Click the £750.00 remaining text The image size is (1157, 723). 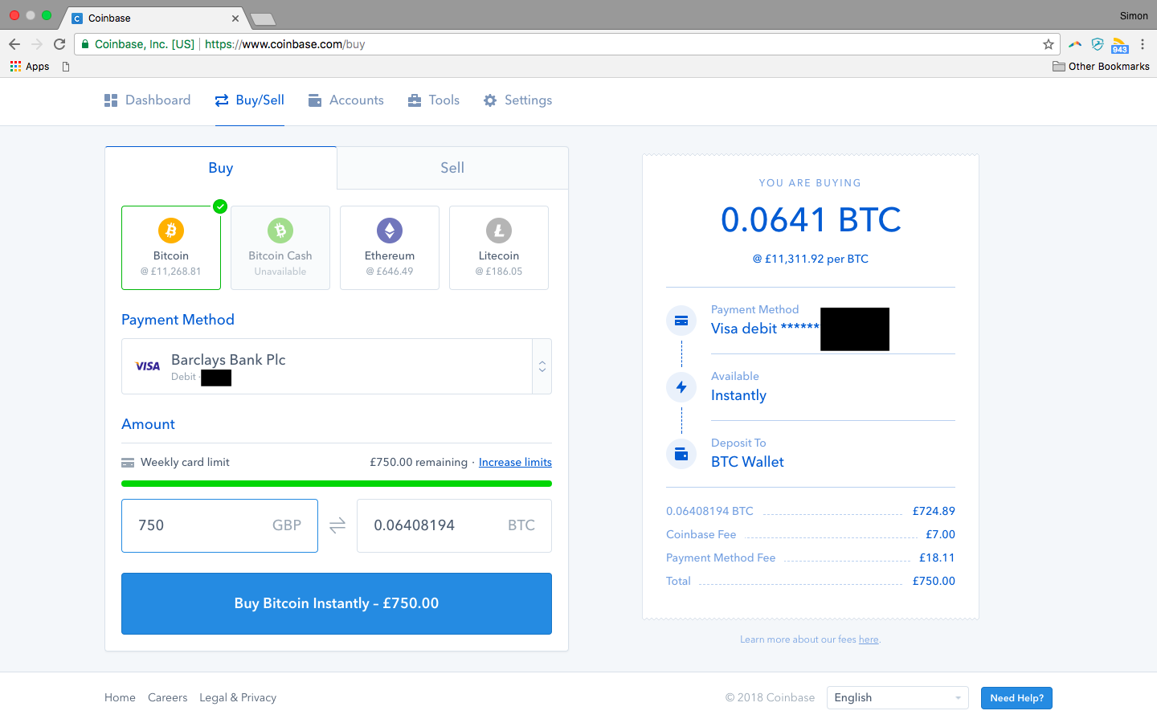click(419, 463)
